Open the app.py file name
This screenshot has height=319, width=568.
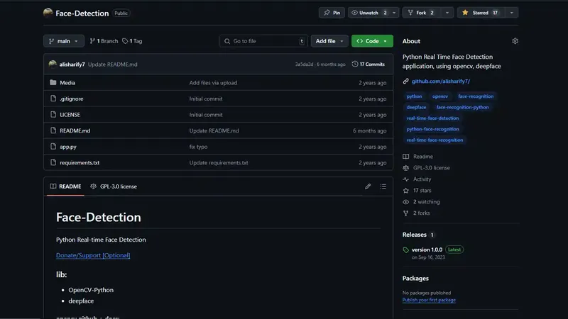click(68, 147)
